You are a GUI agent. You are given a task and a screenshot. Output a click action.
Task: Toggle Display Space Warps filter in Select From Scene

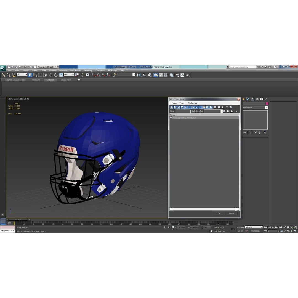coord(190,107)
